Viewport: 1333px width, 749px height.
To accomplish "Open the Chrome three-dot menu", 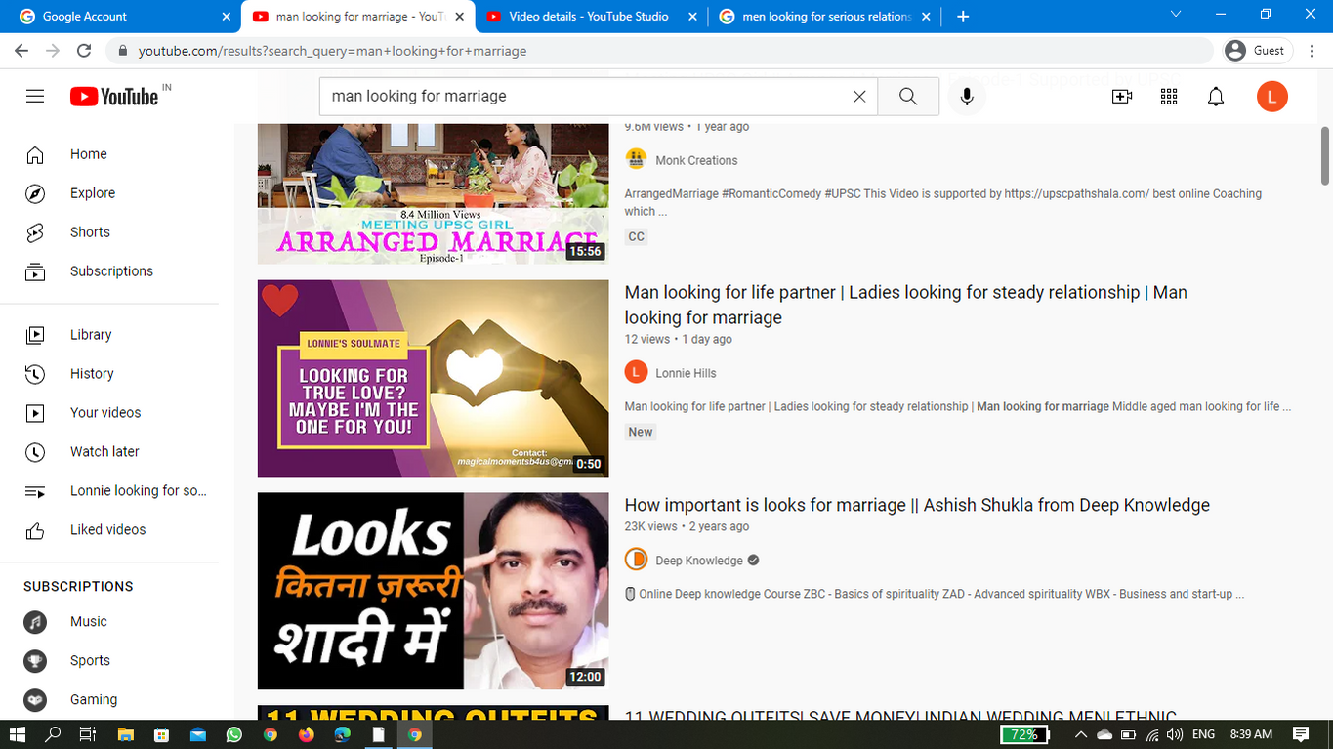I will pos(1311,51).
